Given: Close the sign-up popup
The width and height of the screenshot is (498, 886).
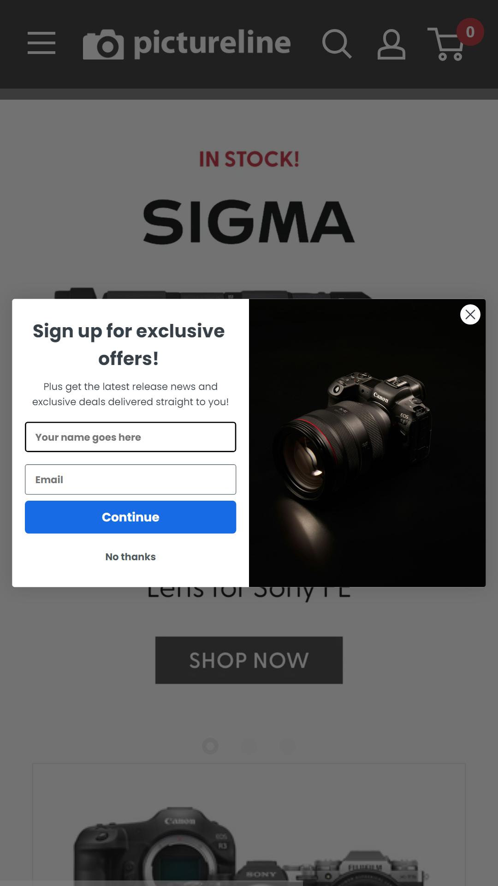Looking at the screenshot, I should pyautogui.click(x=470, y=315).
